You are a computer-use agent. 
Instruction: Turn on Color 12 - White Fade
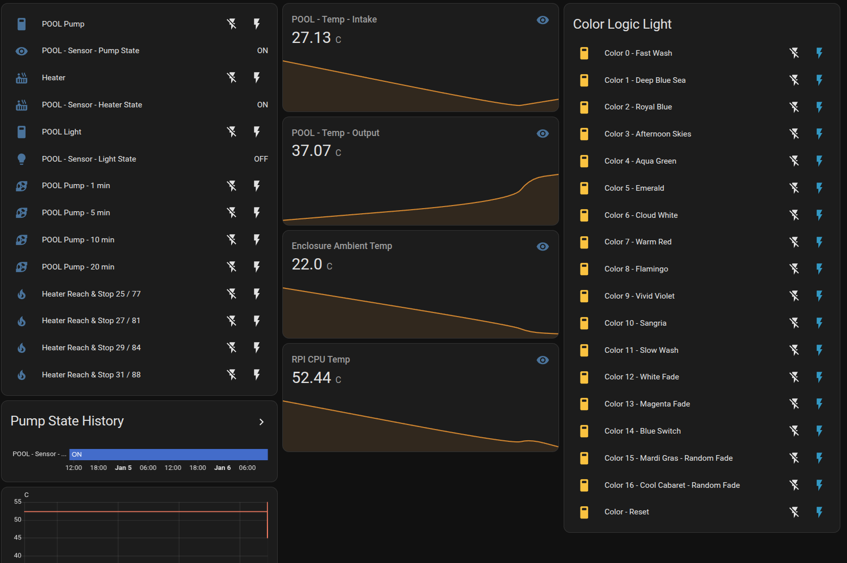click(x=819, y=377)
